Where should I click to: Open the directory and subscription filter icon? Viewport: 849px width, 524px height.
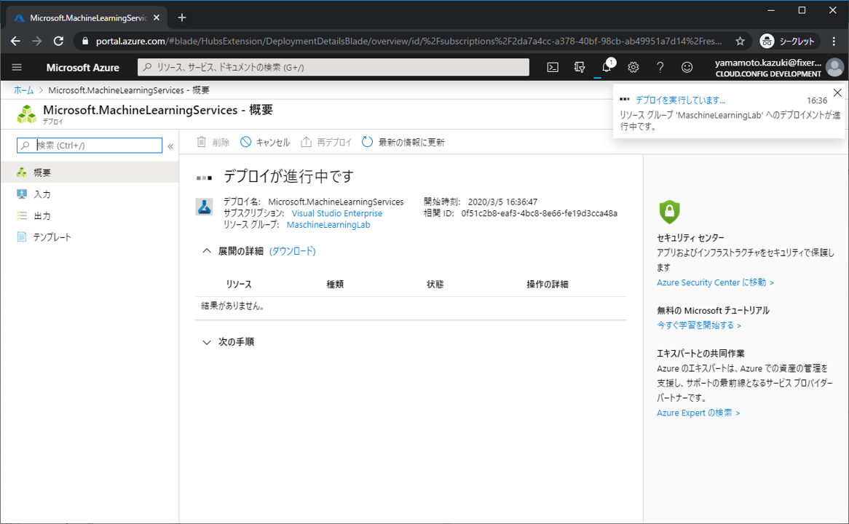click(580, 68)
